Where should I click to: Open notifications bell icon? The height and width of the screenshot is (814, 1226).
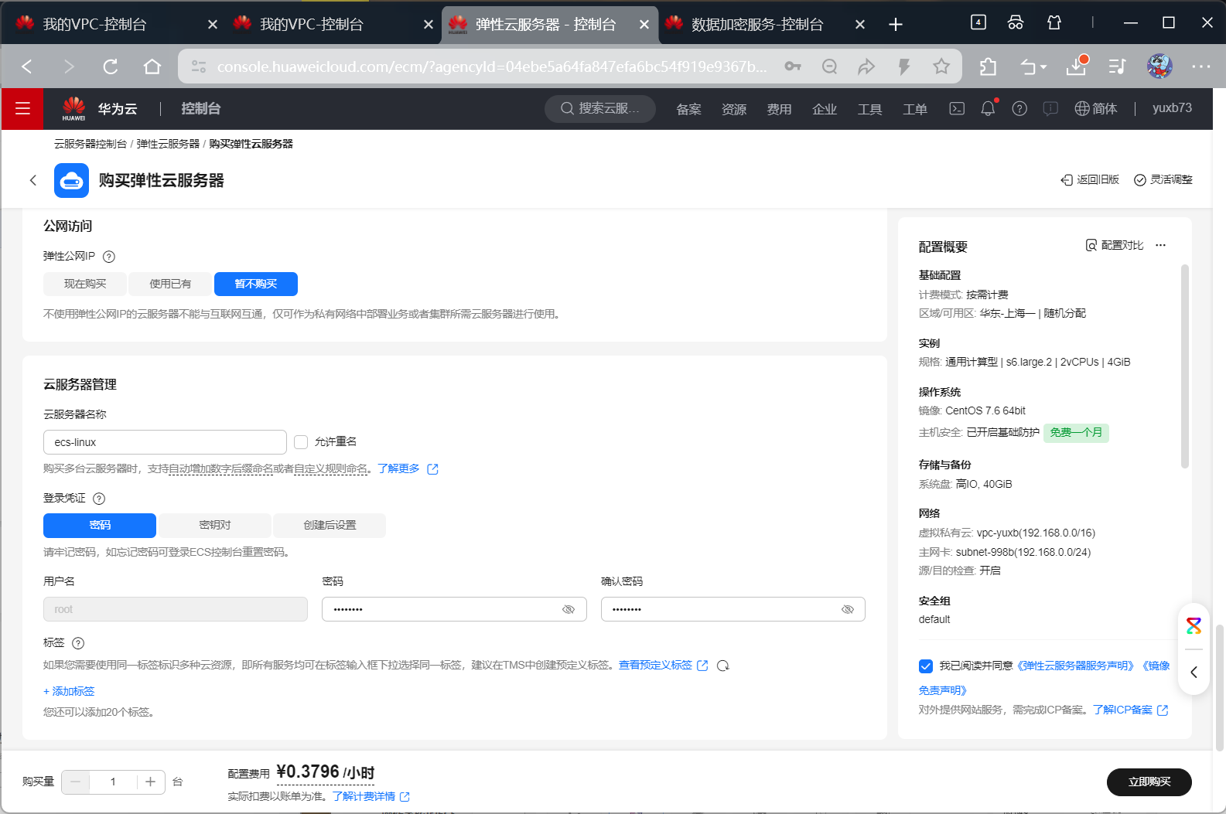tap(988, 109)
